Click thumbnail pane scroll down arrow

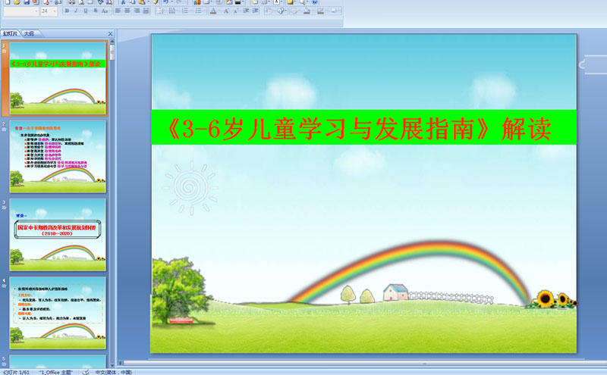[x=112, y=365]
